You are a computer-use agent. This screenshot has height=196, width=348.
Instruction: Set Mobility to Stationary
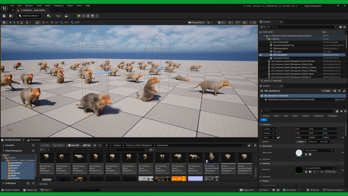coord(312,142)
